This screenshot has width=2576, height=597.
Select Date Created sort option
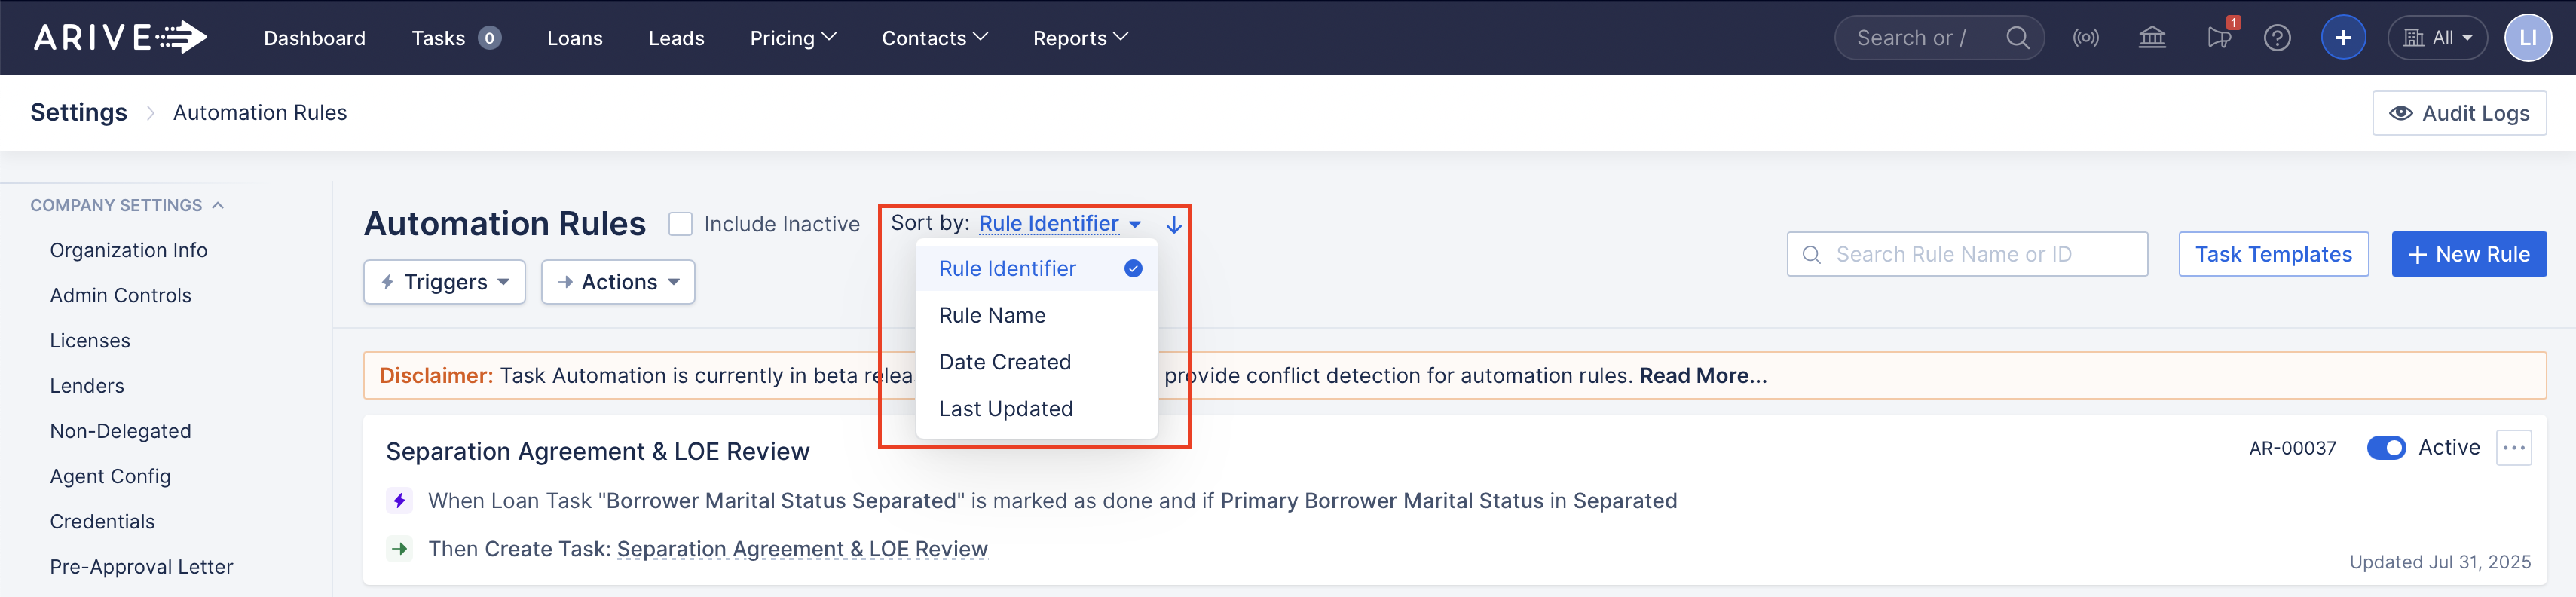pos(1036,362)
